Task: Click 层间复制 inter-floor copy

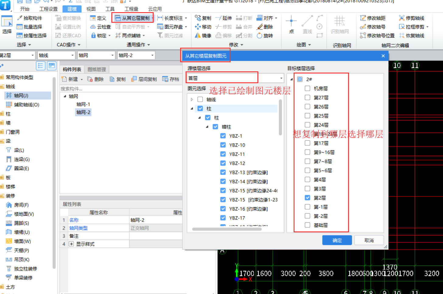Action: click(144, 79)
